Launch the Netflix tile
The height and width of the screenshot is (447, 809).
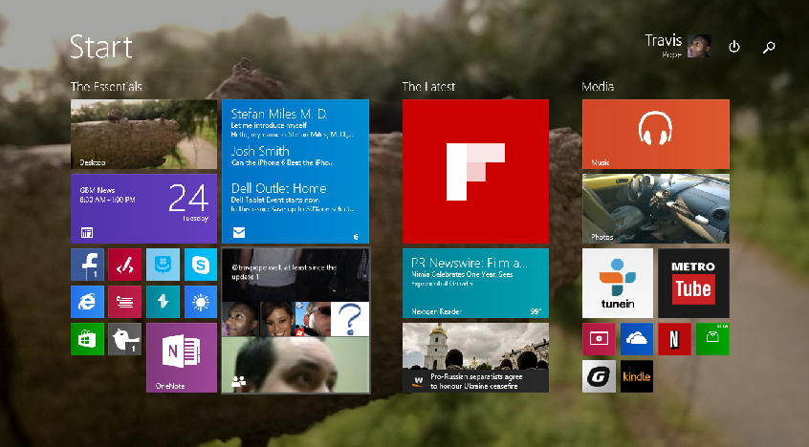pyautogui.click(x=674, y=339)
